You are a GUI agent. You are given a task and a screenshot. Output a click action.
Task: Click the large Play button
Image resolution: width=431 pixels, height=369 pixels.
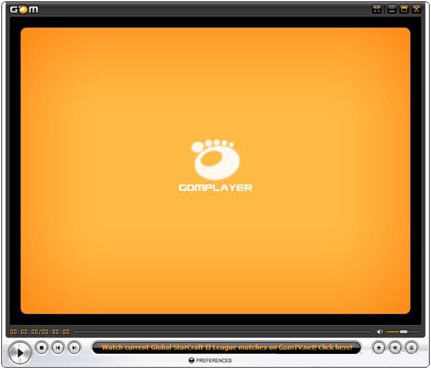[20, 353]
